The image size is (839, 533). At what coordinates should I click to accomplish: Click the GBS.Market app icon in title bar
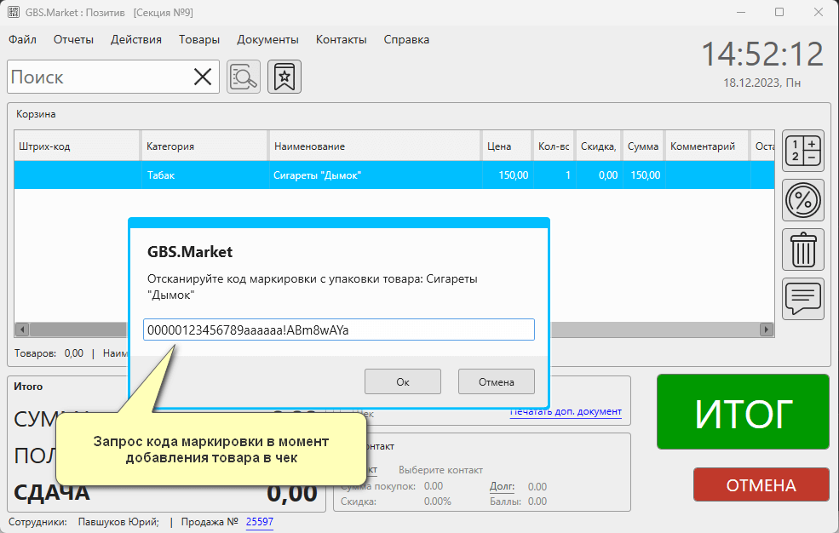[14, 12]
